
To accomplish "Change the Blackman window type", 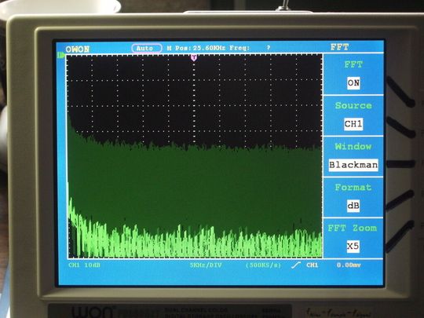I will pyautogui.click(x=353, y=165).
